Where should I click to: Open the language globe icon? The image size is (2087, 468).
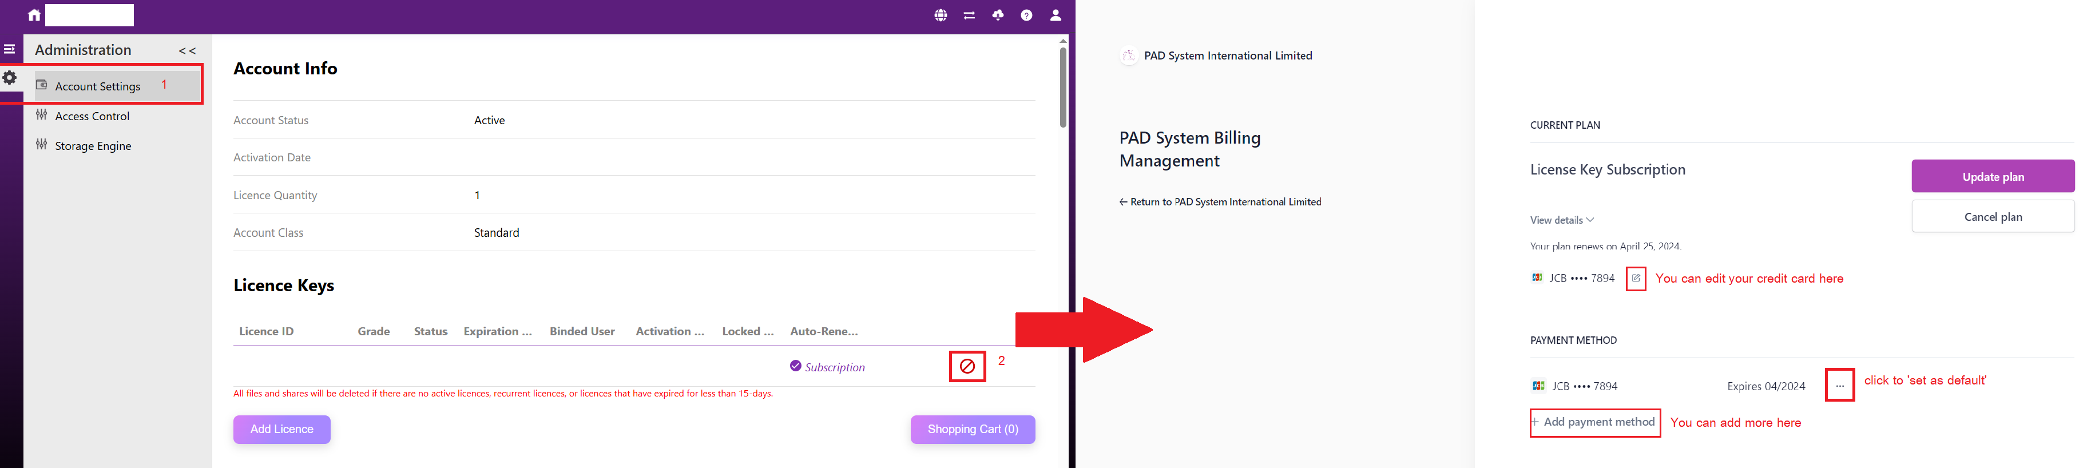941,15
